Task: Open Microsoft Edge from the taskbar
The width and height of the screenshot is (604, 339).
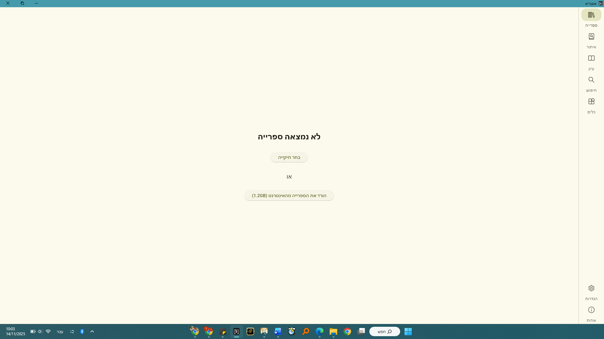Action: pos(319,331)
